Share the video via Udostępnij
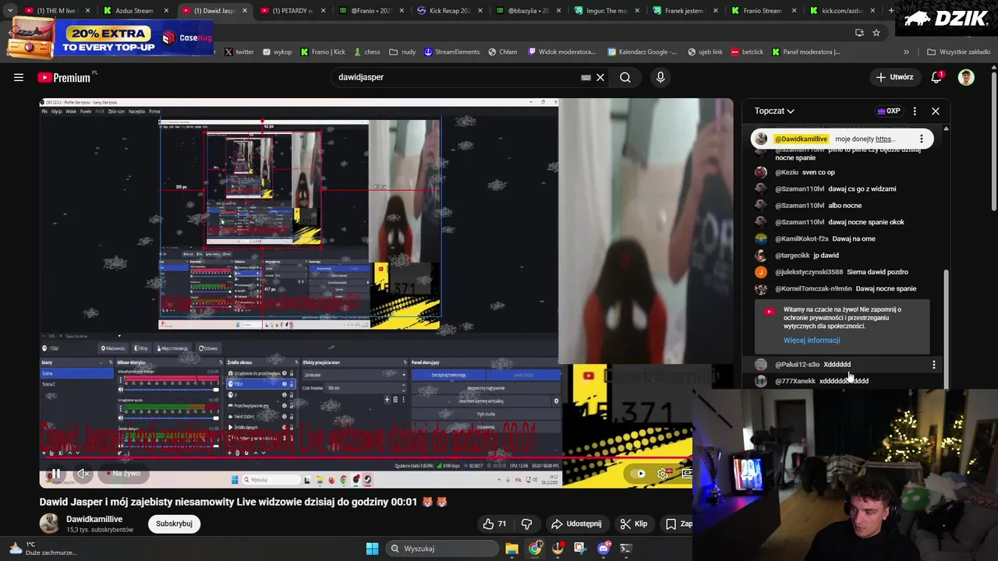This screenshot has width=998, height=561. pyautogui.click(x=577, y=524)
